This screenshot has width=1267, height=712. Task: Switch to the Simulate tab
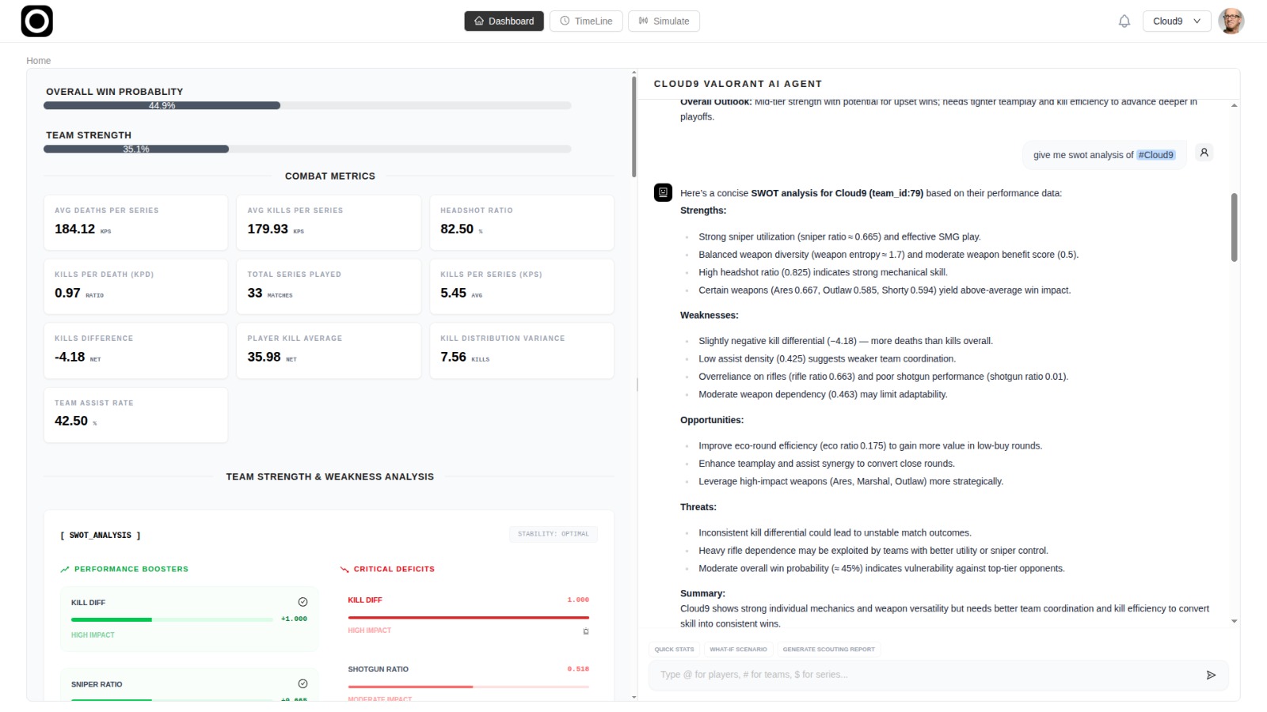coord(664,21)
